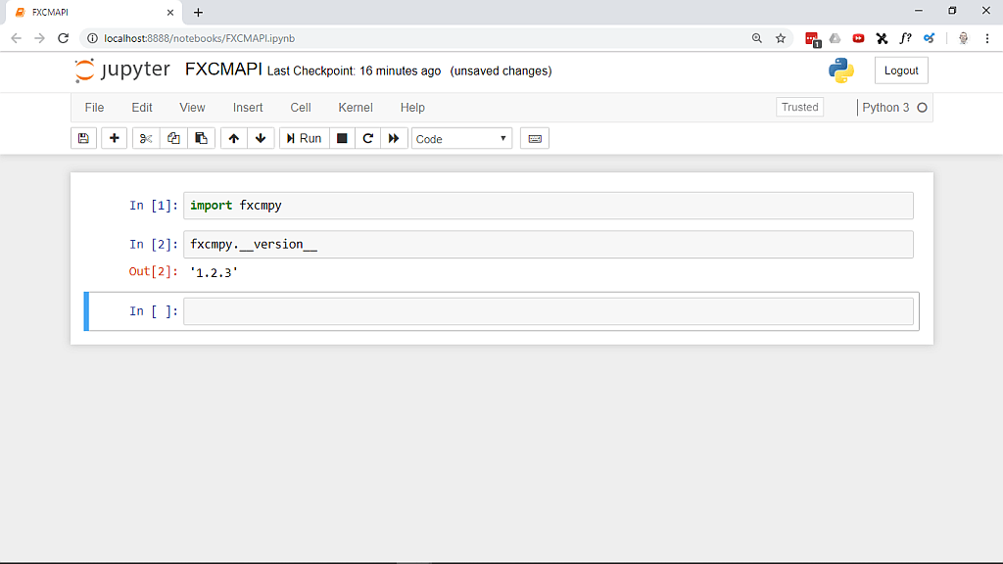Image resolution: width=1003 pixels, height=564 pixels.
Task: View site information icon
Action: coord(92,38)
